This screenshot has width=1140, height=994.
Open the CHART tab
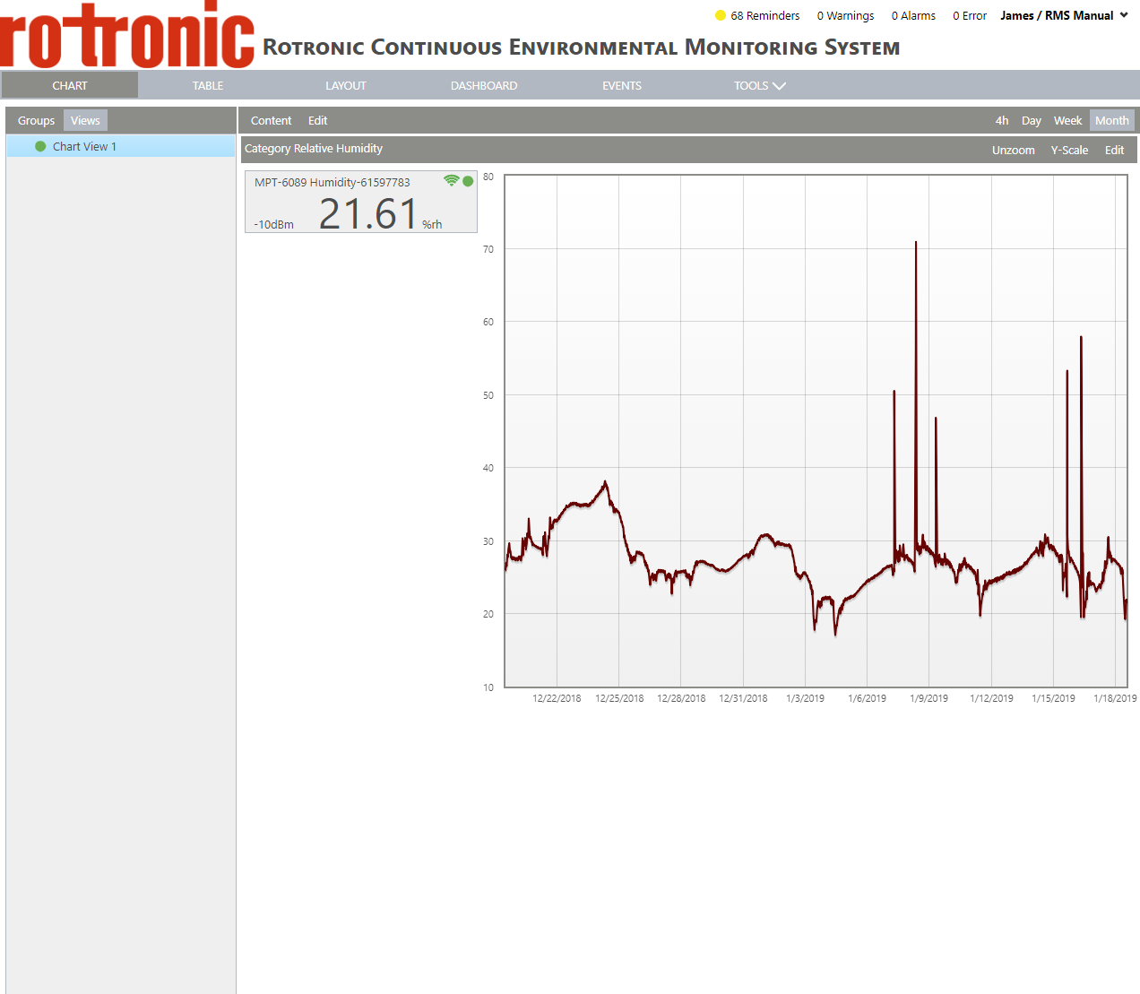70,86
